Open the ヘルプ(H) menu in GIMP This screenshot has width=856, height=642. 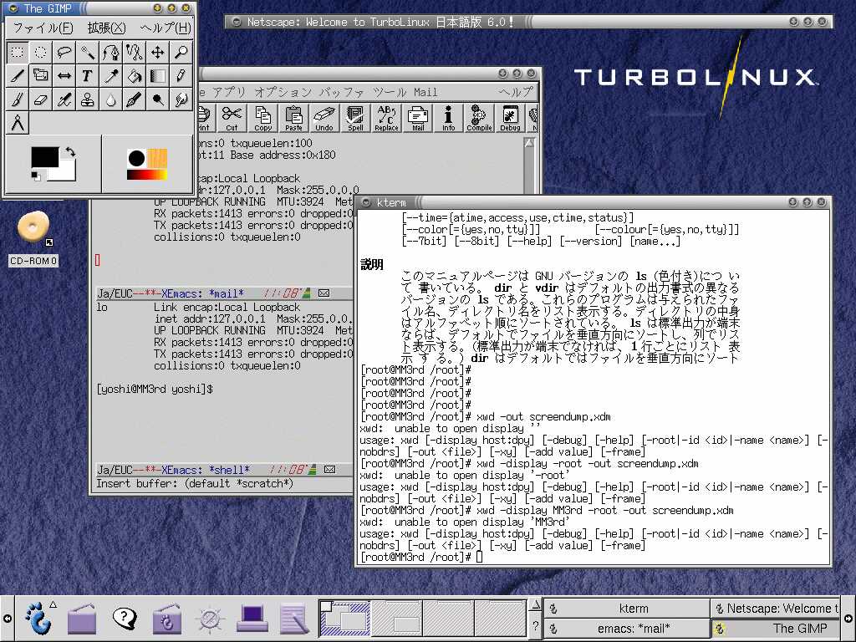click(166, 28)
